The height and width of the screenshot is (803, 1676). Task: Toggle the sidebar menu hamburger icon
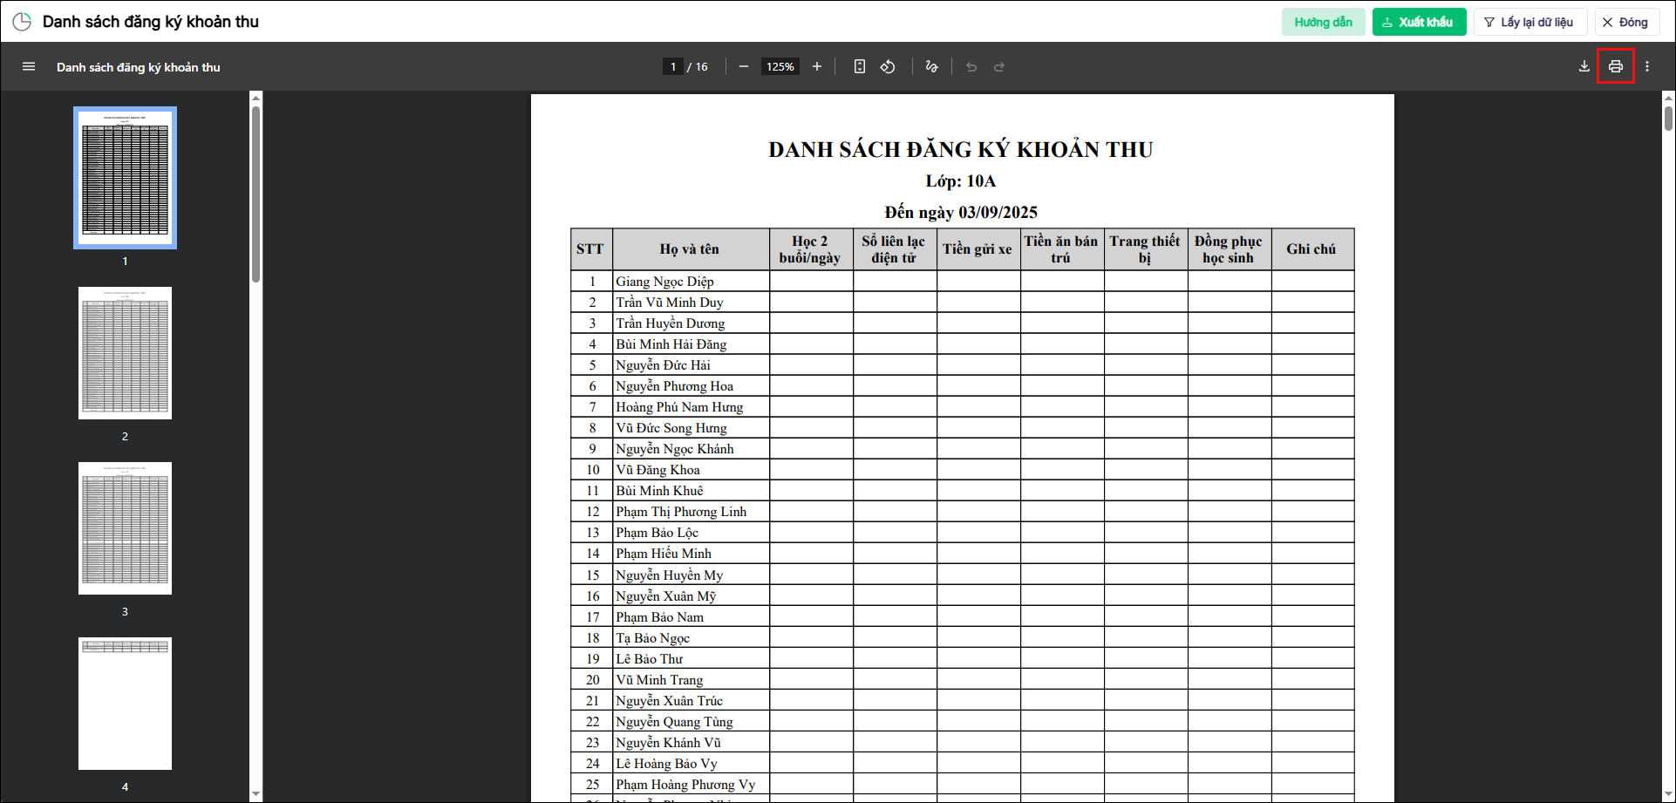29,66
